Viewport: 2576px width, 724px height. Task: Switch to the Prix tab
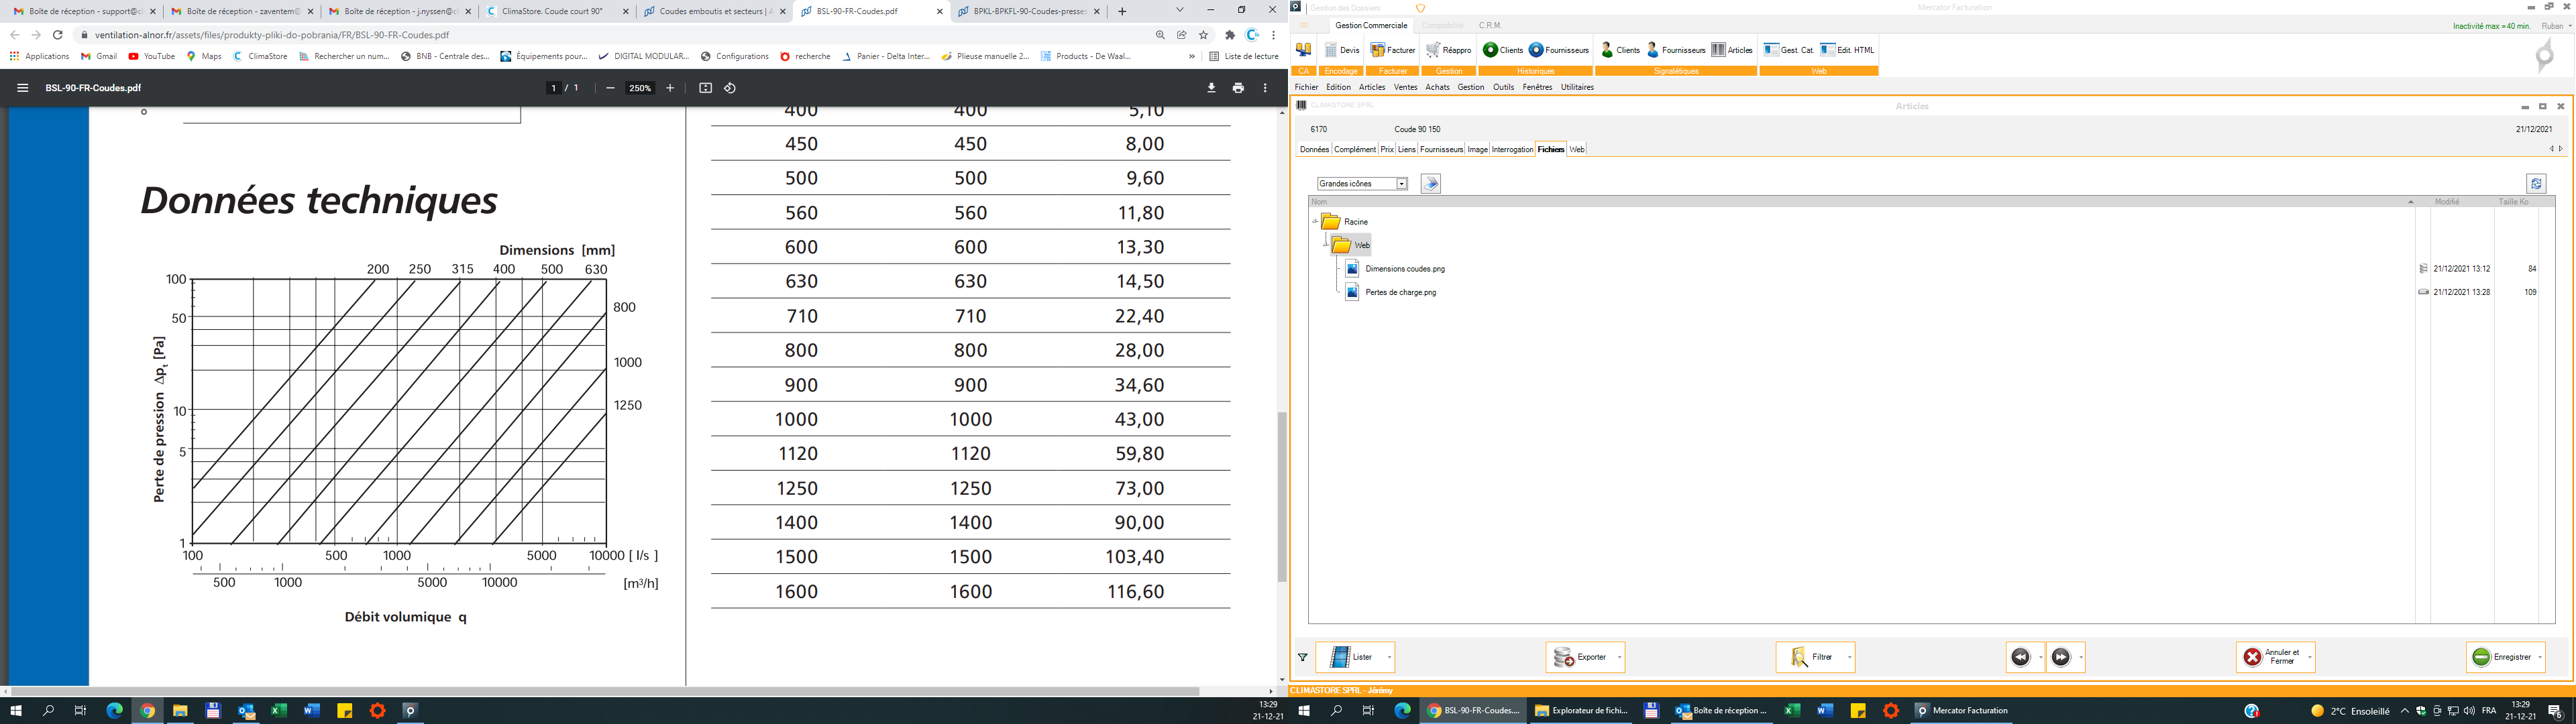click(x=1386, y=149)
